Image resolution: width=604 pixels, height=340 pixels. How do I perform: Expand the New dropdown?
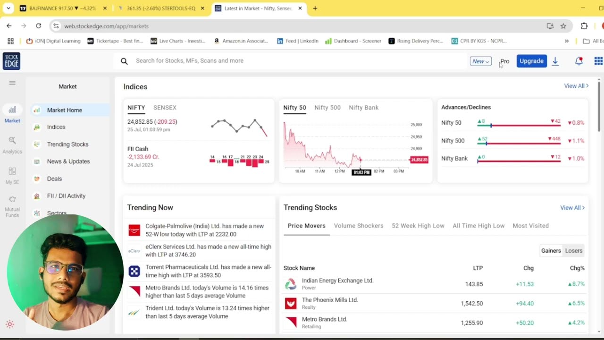click(x=481, y=61)
